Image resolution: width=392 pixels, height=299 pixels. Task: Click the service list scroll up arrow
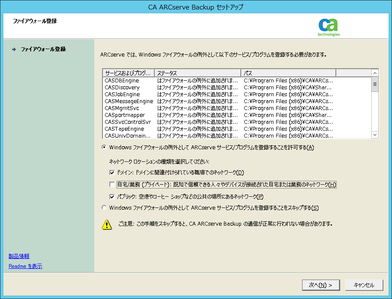375,73
